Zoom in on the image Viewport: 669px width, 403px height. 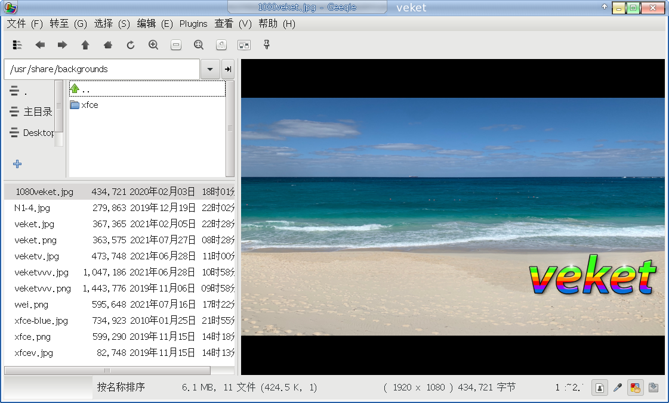pos(153,45)
